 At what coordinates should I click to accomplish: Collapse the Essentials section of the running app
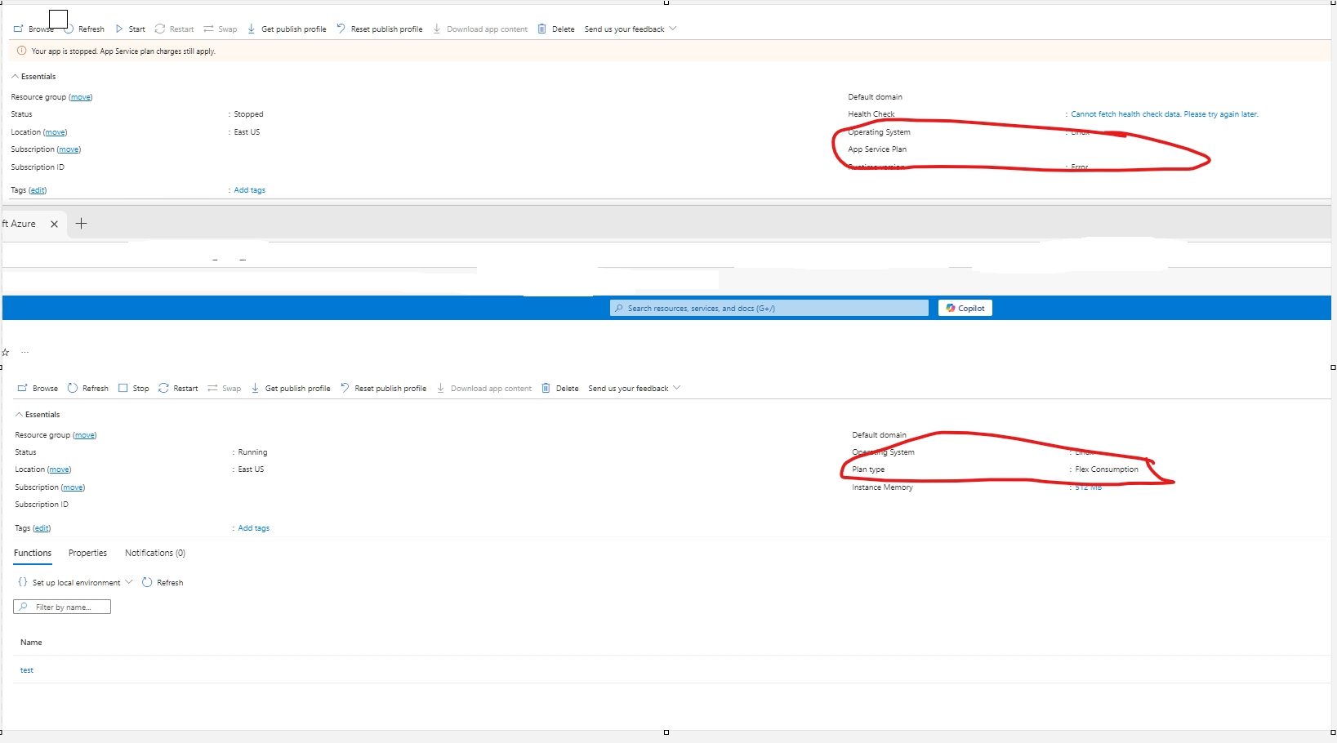tap(38, 414)
